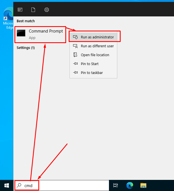
Task: Open the Windows Start button
Action: [7, 185]
